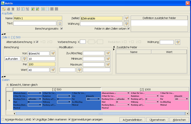Toggle Felder in allen Zellen setzen
The height and width of the screenshot is (124, 191).
[x=128, y=29]
